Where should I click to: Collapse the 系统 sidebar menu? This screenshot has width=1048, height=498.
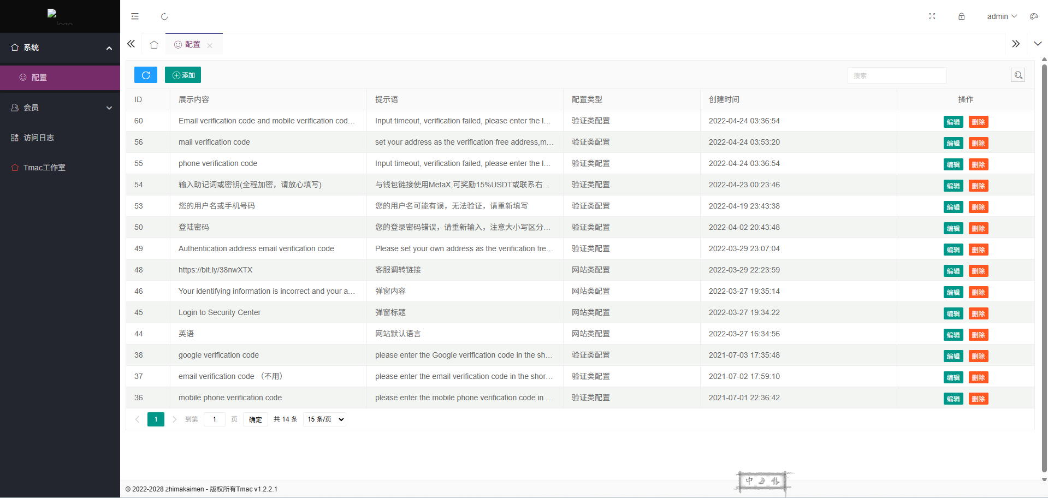[x=60, y=48]
